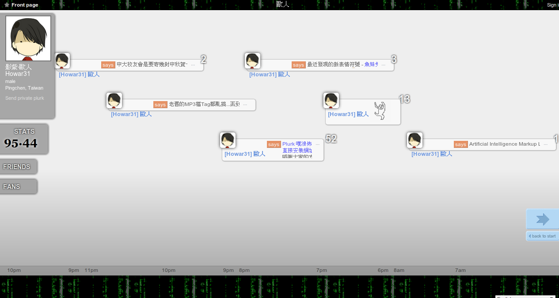Click avatar on the Plurk 噗浪 post
This screenshot has height=298, width=559.
(228, 140)
